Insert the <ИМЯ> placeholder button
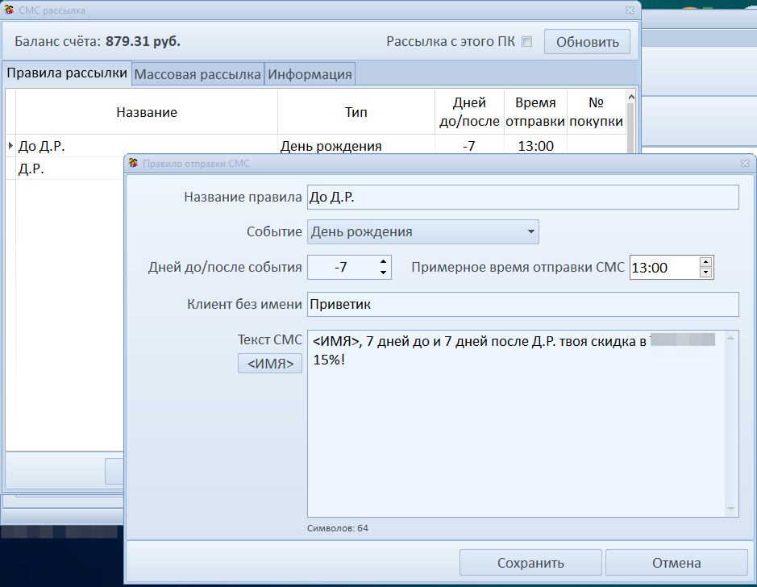 [270, 364]
